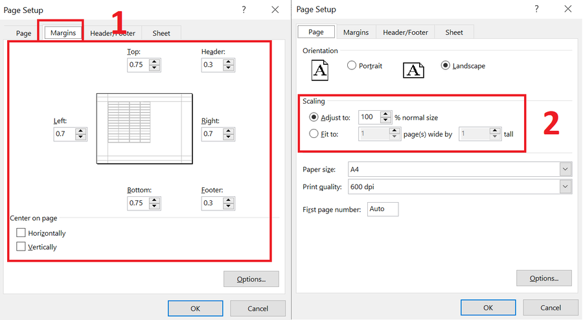Click the landscape page orientation icon
Image resolution: width=583 pixels, height=320 pixels.
click(413, 70)
